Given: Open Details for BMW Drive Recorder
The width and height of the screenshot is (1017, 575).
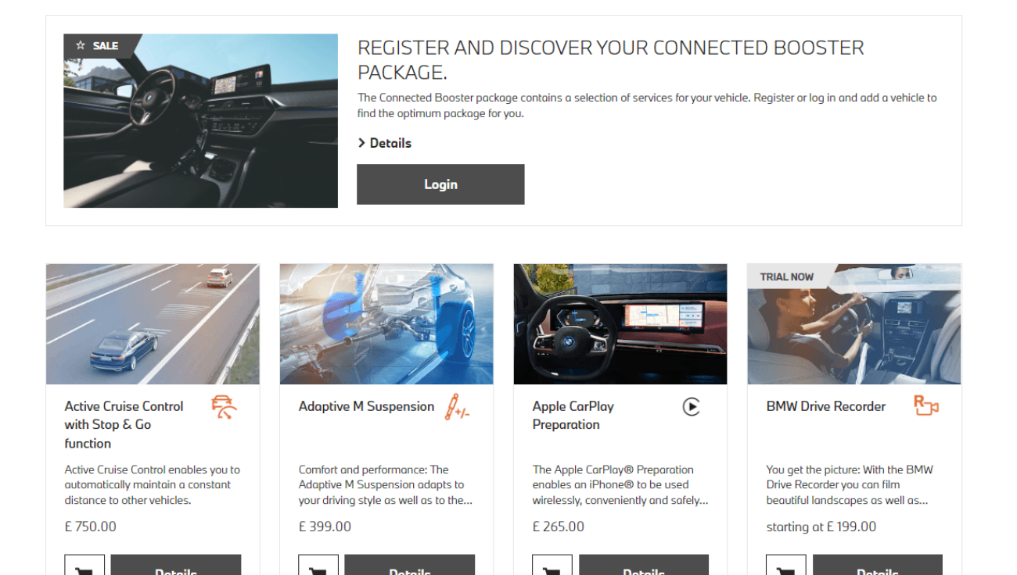Looking at the screenshot, I should click(x=878, y=566).
